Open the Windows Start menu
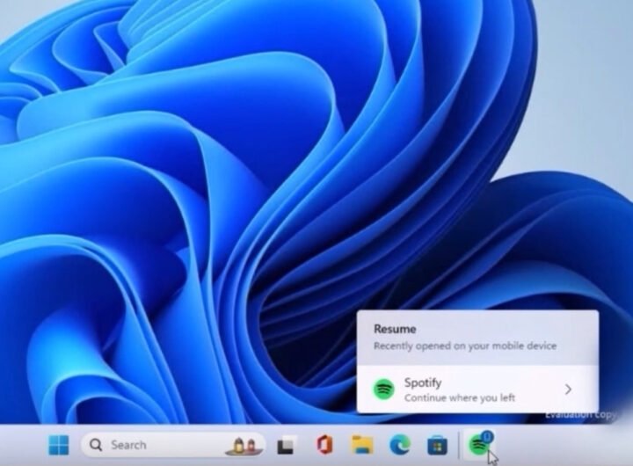Viewport: 633px width, 466px height. [58, 445]
